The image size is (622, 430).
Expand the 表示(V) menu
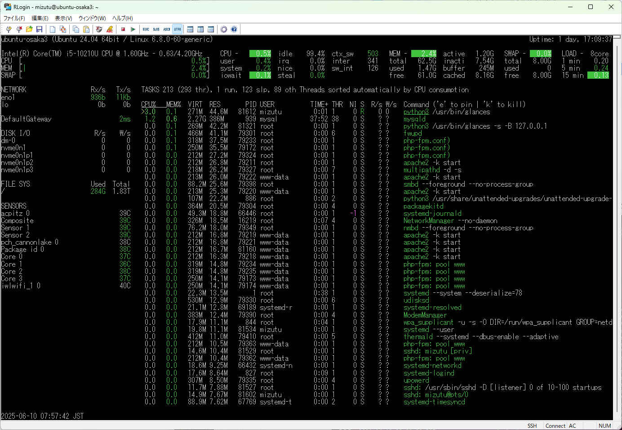coord(63,18)
